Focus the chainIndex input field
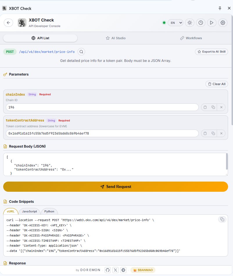 tap(102, 107)
